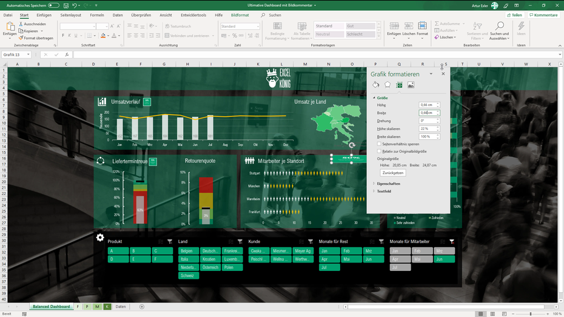The width and height of the screenshot is (564, 317).
Task: Click the underline (U) icon
Action: (76, 36)
